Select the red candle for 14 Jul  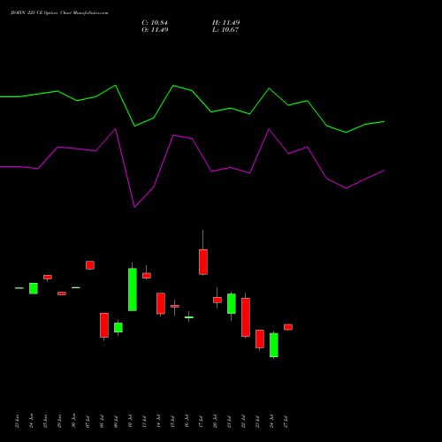click(161, 303)
